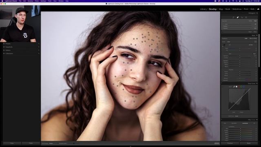Collapse the bottom filmstrip panel arrow
This screenshot has height=147, width=261.
click(130, 146)
